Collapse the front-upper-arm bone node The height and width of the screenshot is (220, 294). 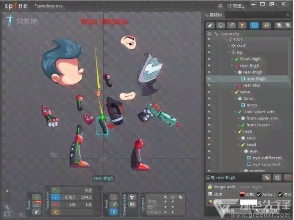coord(235,112)
